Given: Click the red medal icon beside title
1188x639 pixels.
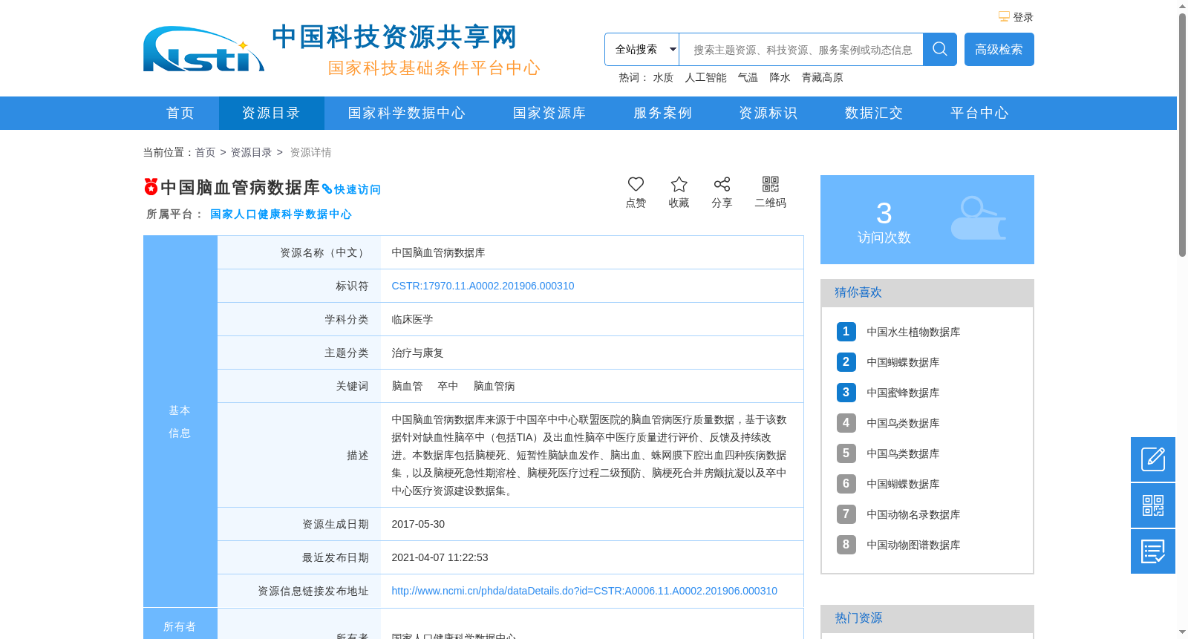Looking at the screenshot, I should [x=151, y=186].
